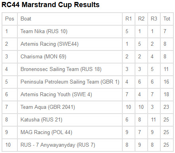This screenshot has height=153, width=175.
Task: Select the Boat column header
Action: [x=70, y=19]
